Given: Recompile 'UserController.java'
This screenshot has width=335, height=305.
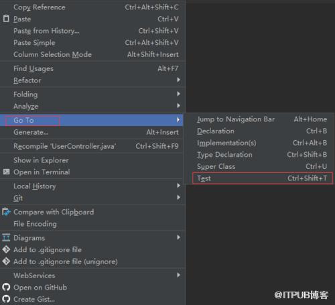Looking at the screenshot, I should pyautogui.click(x=92, y=146).
